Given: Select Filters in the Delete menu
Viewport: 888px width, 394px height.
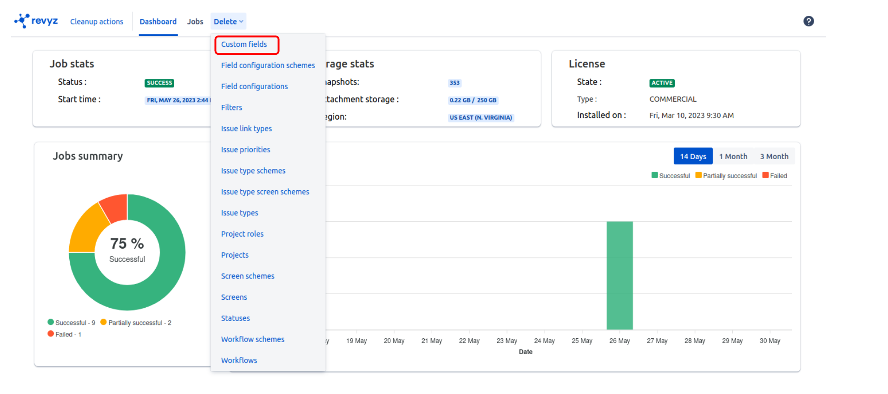Looking at the screenshot, I should pos(231,108).
